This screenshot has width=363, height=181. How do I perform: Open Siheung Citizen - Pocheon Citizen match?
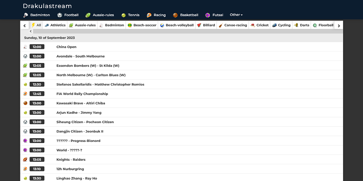85,122
